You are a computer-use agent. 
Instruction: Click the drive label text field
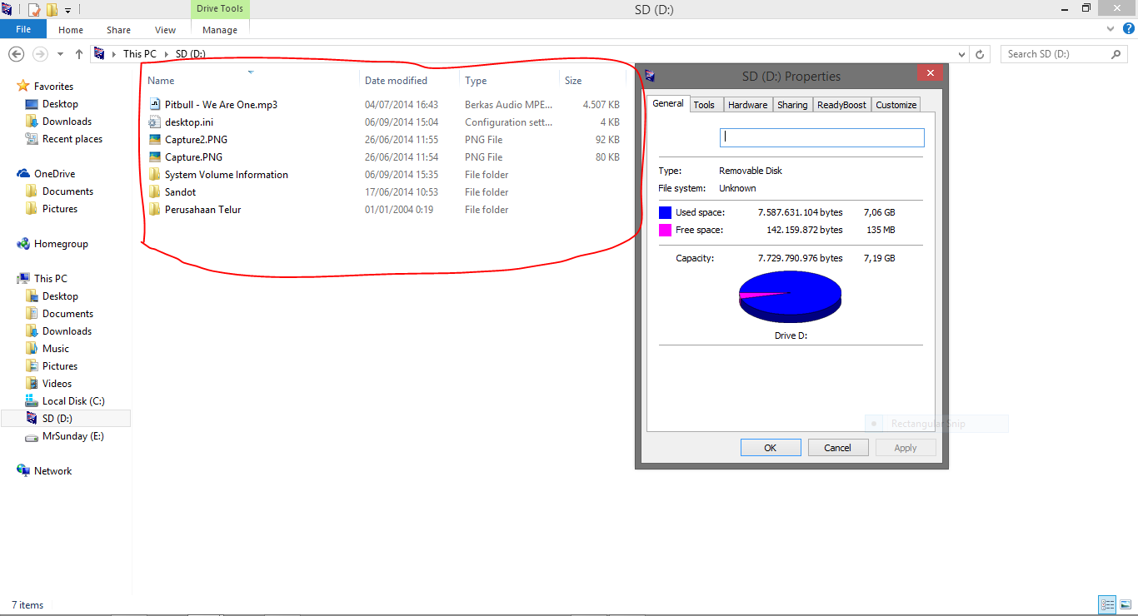click(x=821, y=137)
